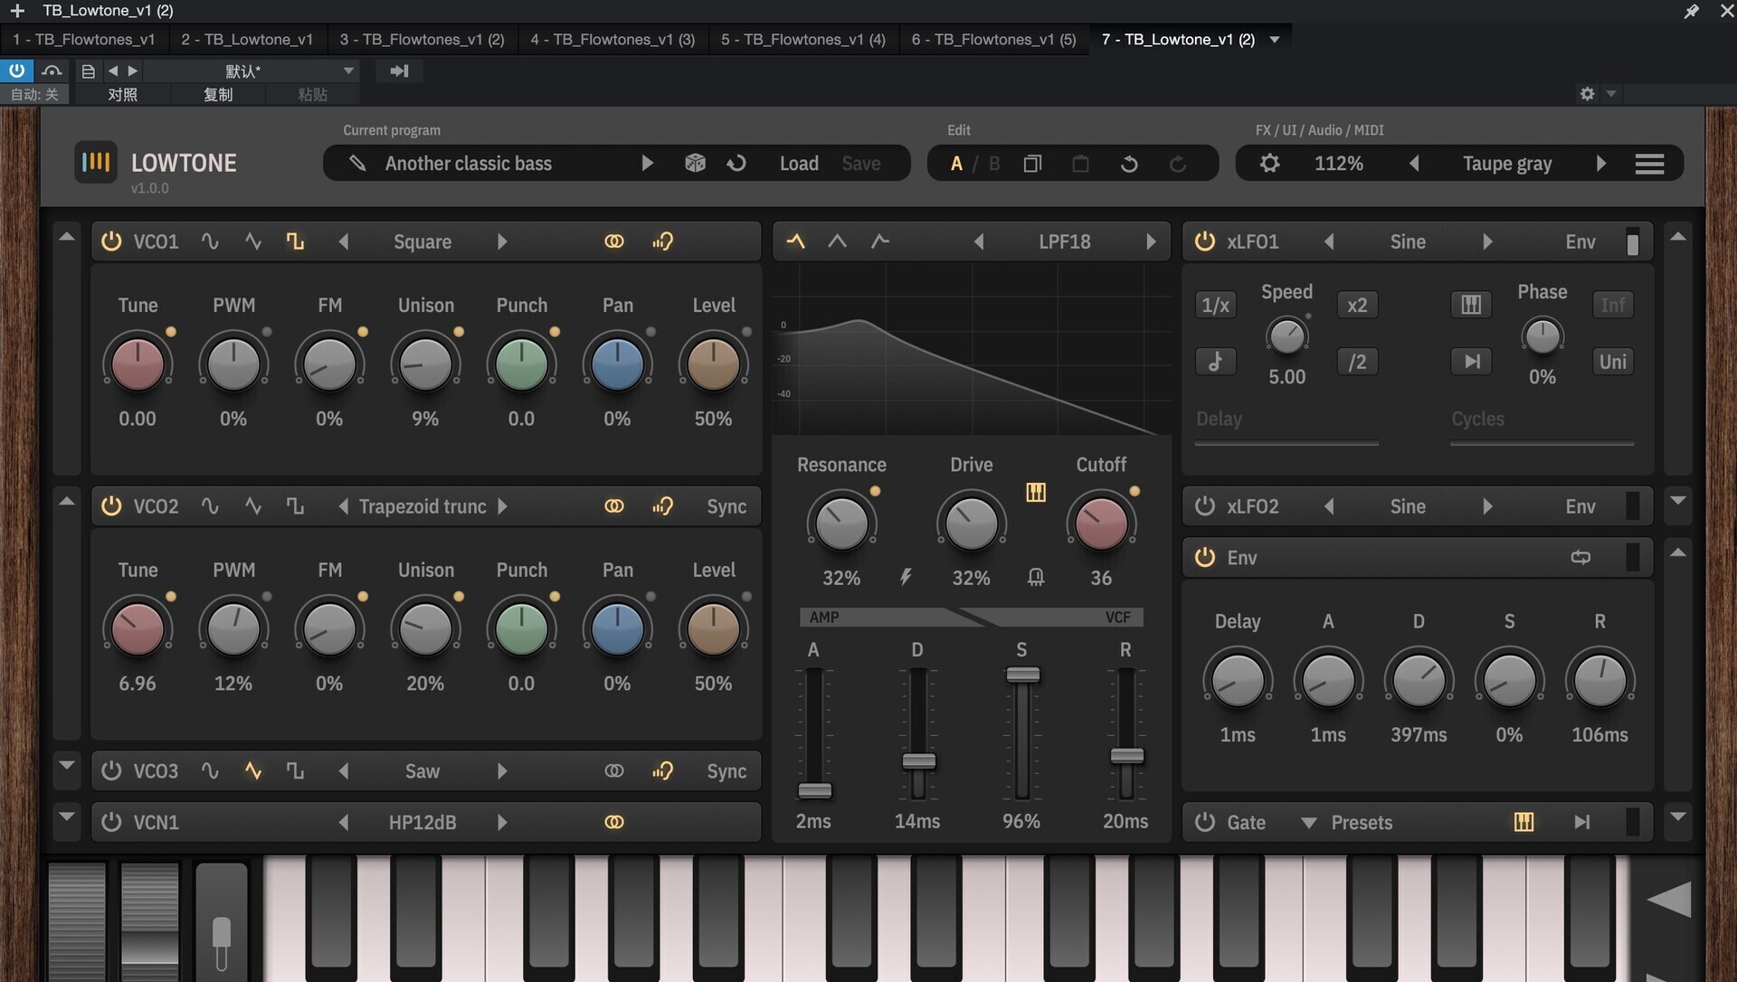Open the Gate Presets dropdown
Screen dimensions: 1737x982
pos(1346,822)
